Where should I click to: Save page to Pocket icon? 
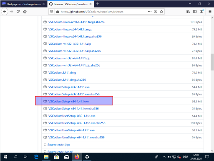tap(156, 12)
